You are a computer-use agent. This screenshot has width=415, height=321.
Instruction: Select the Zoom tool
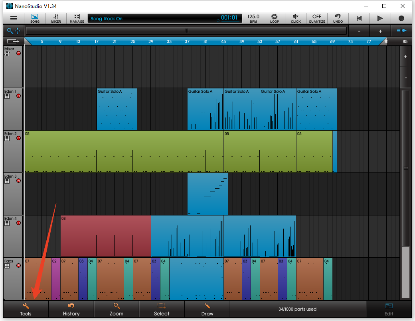(x=117, y=309)
